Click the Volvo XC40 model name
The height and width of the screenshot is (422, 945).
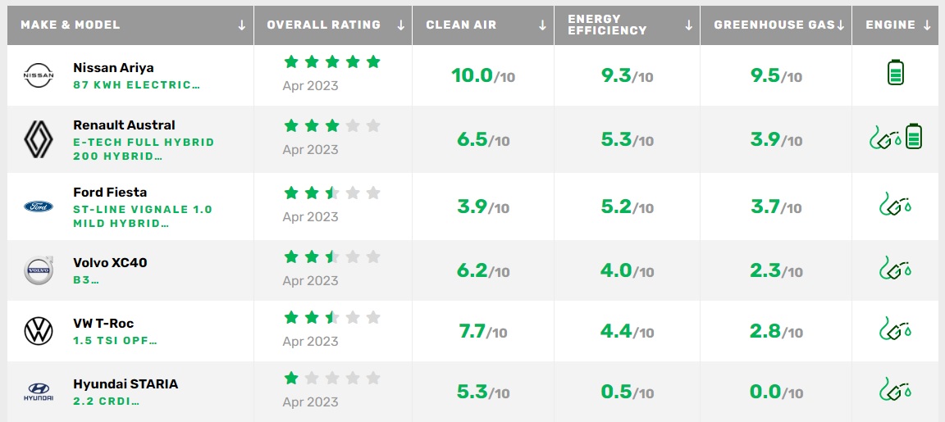point(110,262)
